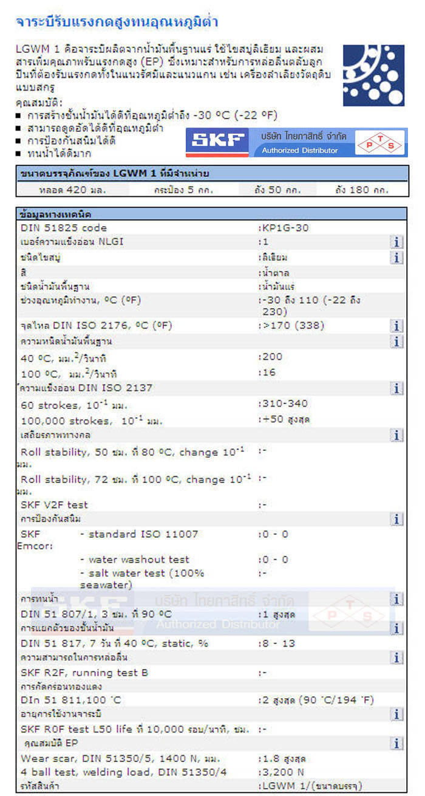Click the blue bearing product image

tap(373, 75)
